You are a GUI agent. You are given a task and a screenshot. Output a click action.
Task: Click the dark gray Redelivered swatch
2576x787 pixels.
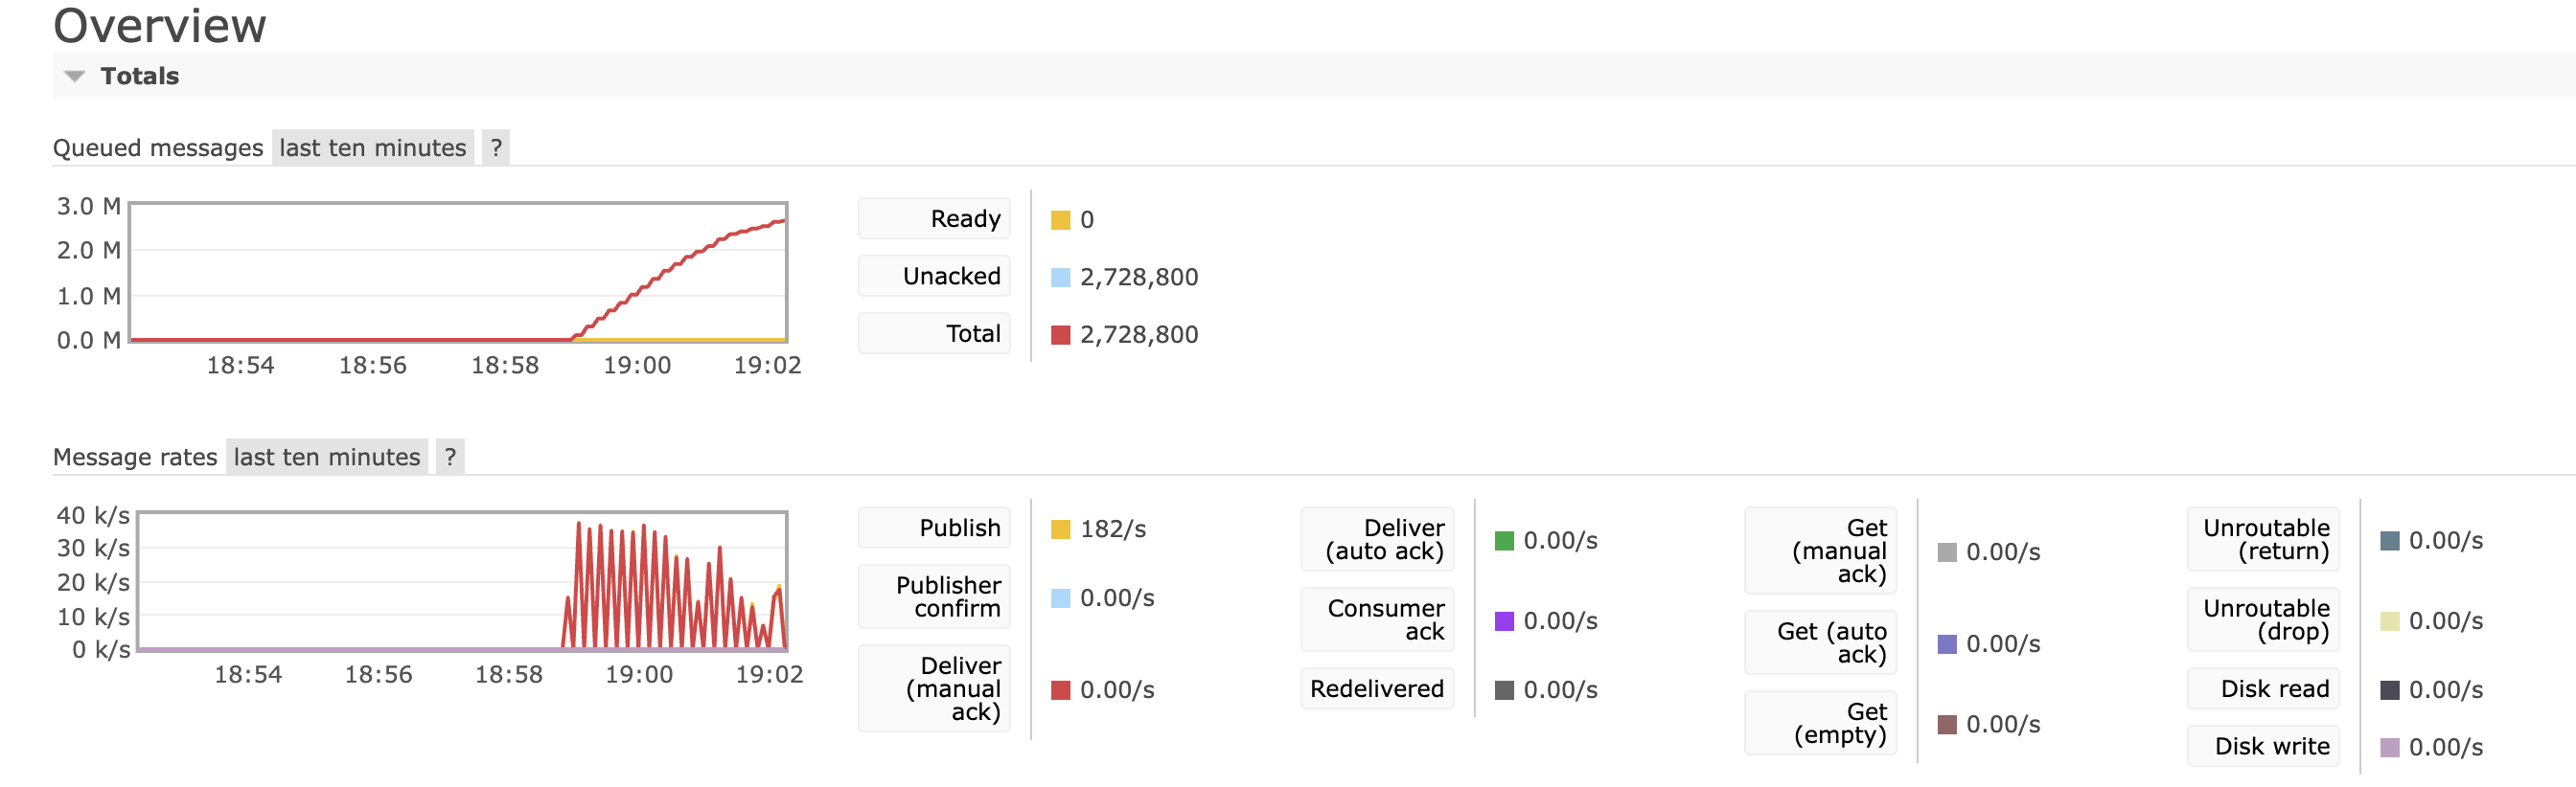(1503, 689)
